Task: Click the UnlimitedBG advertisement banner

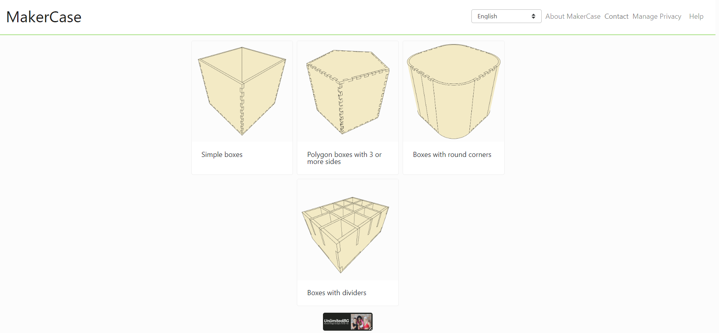Action: click(x=348, y=322)
